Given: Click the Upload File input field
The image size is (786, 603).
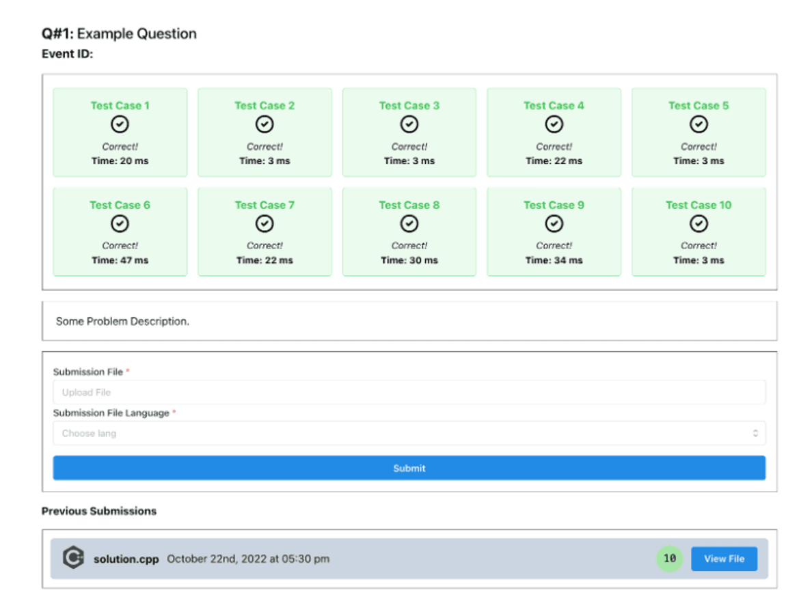Looking at the screenshot, I should [x=409, y=391].
